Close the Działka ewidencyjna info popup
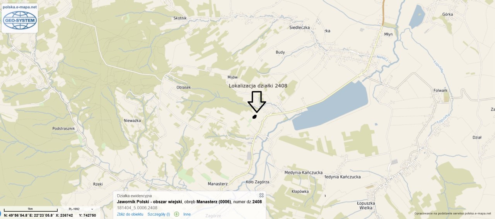The width and height of the screenshot is (495, 219). pyautogui.click(x=261, y=195)
